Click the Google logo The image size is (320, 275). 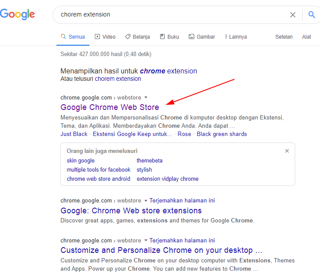pyautogui.click(x=17, y=14)
